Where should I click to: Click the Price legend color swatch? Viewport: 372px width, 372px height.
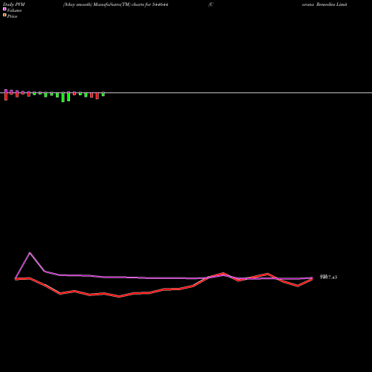pos(4,15)
